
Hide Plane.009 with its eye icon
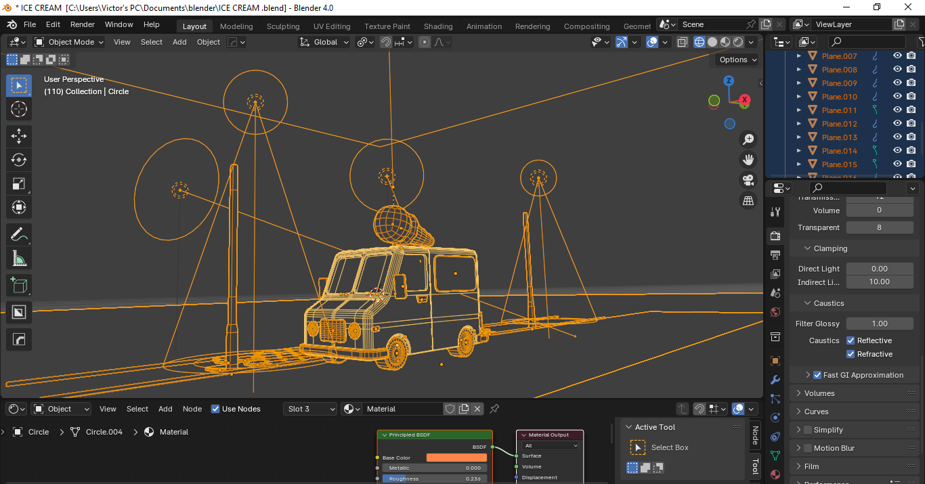point(897,83)
